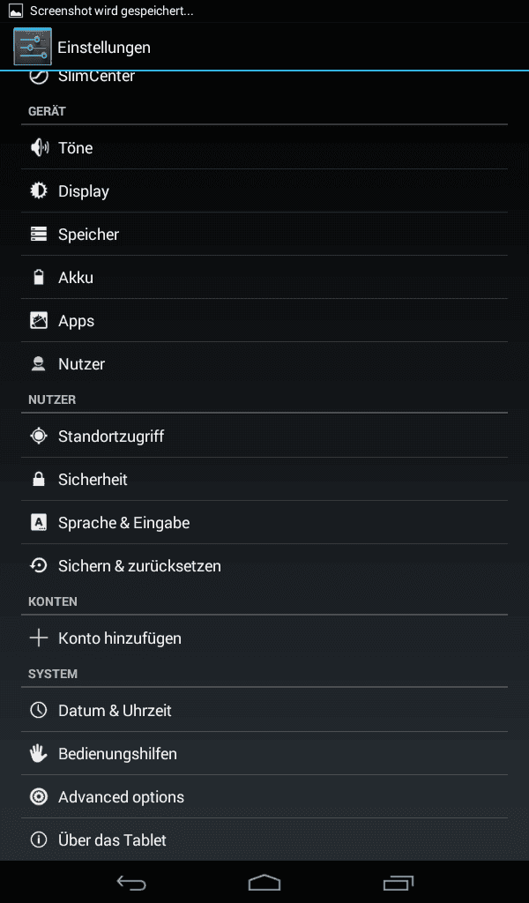Viewport: 529px width, 903px height.
Task: Tap the Speicher storage icon
Action: (x=39, y=234)
